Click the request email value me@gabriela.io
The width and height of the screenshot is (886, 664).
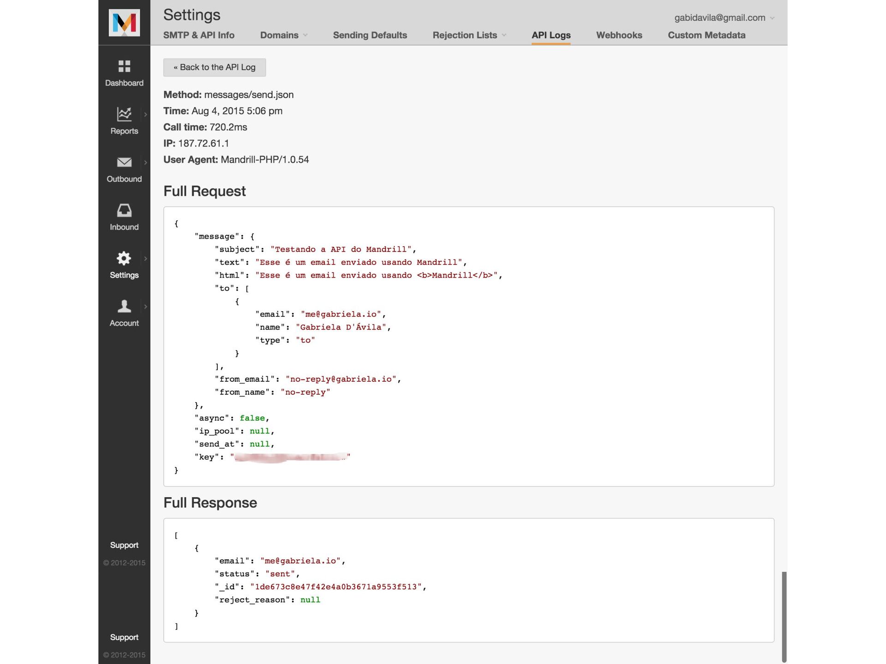click(341, 314)
